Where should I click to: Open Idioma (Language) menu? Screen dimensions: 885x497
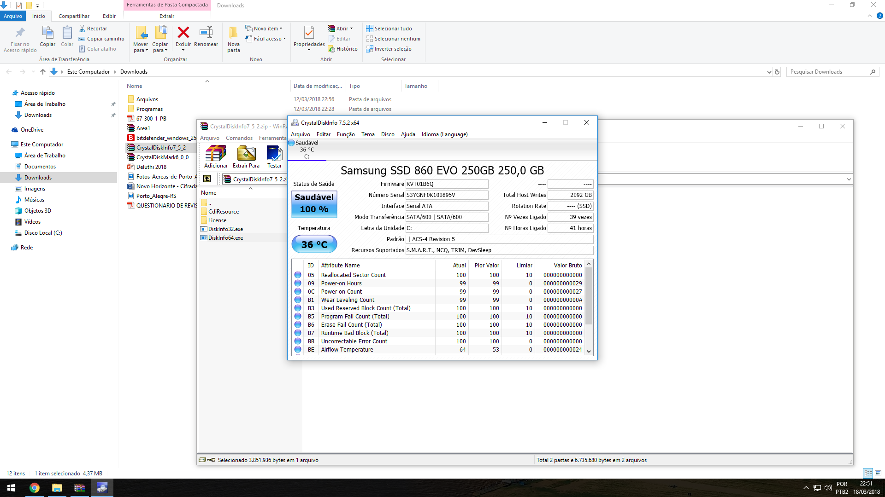click(x=444, y=134)
